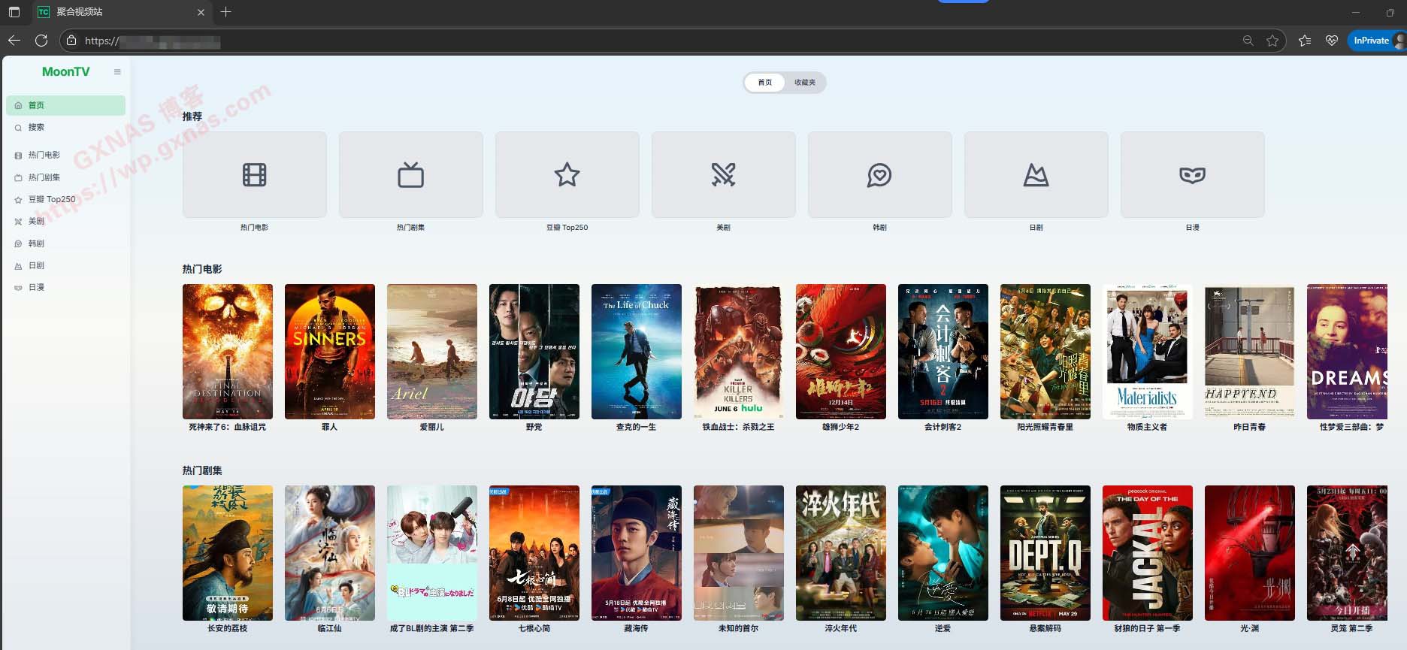
Task: Click the zoom-out magnifier in address bar
Action: (1248, 41)
